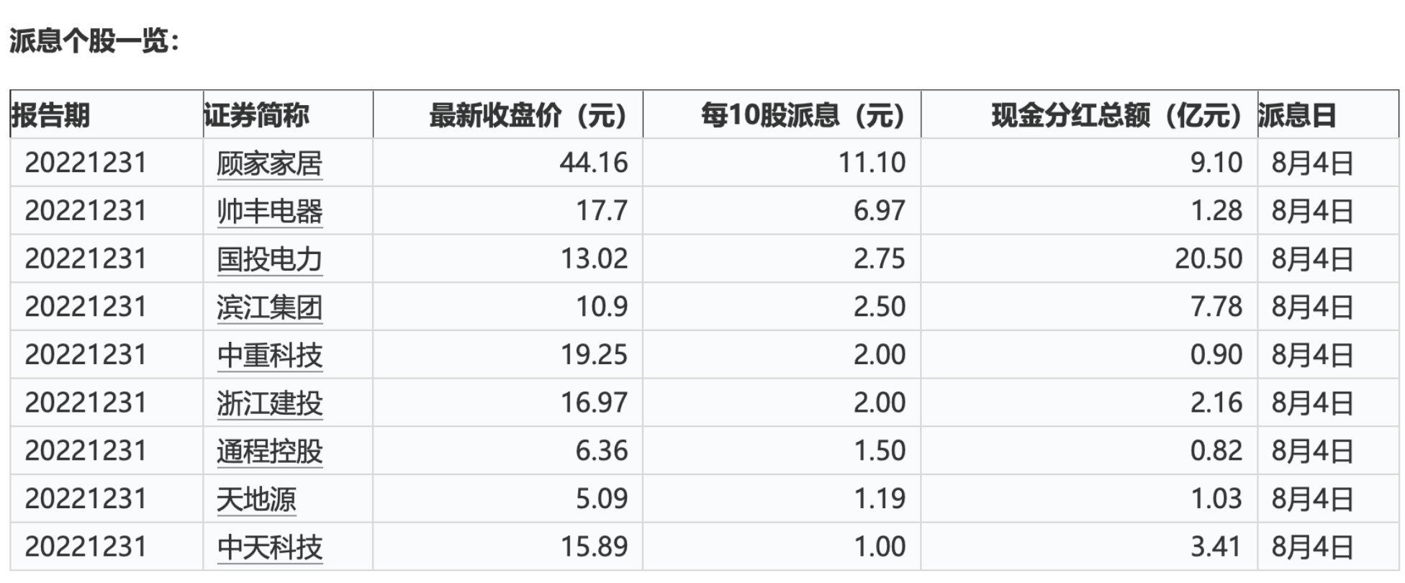
Task: Open the 帅丰电器 stock link
Action: click(x=269, y=212)
